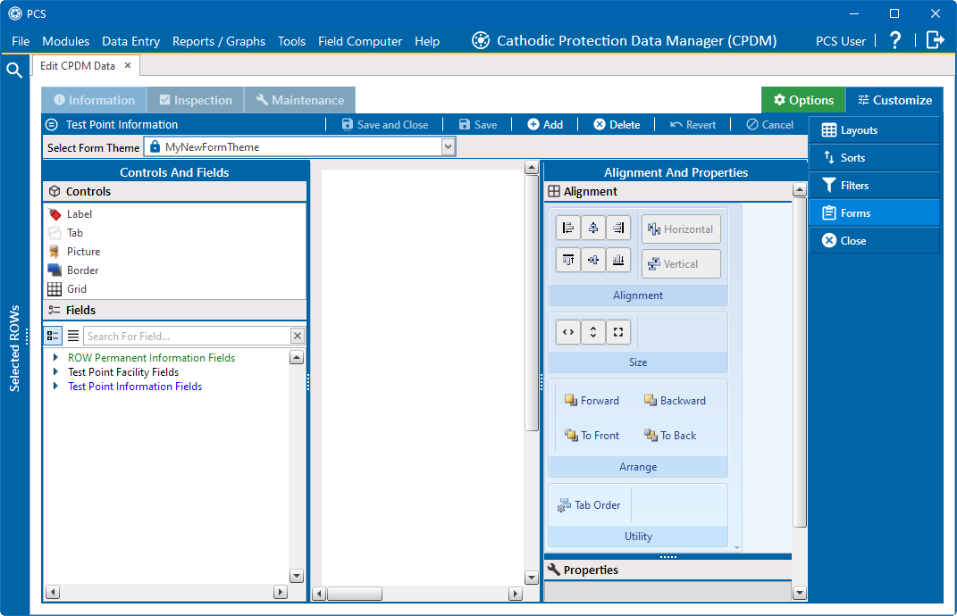Open the help question mark icon

coord(895,40)
